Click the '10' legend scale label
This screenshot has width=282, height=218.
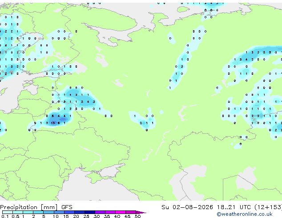(56, 216)
